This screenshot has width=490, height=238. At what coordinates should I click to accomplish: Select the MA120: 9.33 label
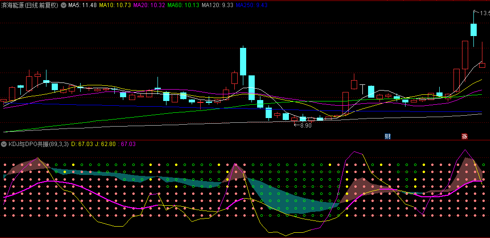point(218,5)
